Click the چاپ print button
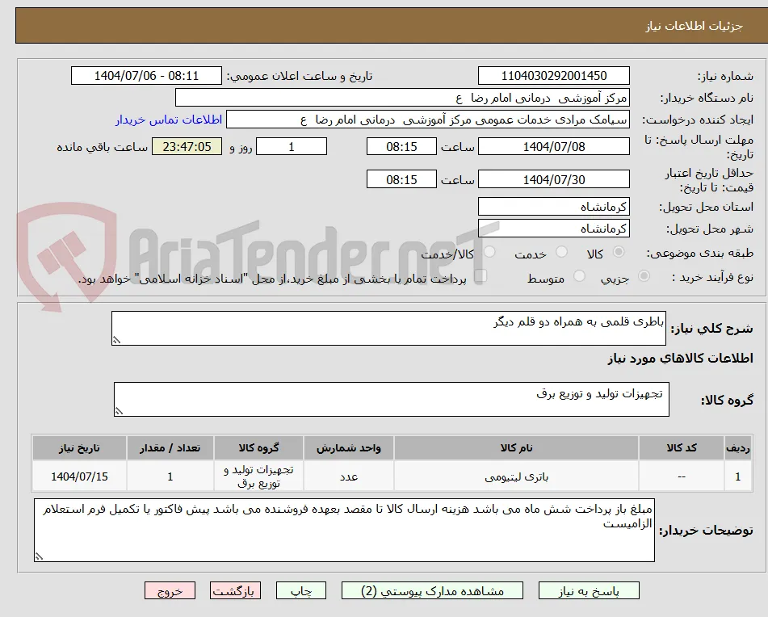The width and height of the screenshot is (768, 617). (300, 590)
